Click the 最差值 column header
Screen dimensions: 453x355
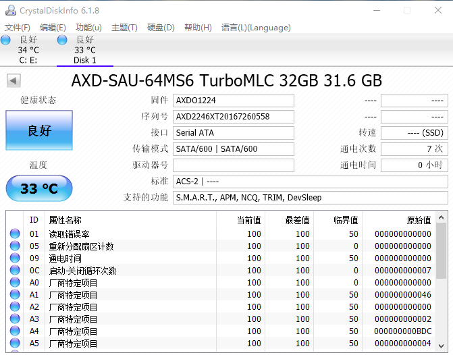click(289, 220)
